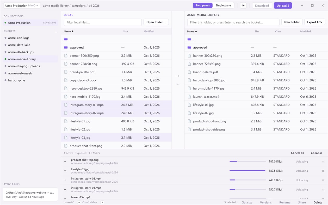Decrease row density with the minus icon
Viewport: 328px width, 205px height.
pos(79,202)
